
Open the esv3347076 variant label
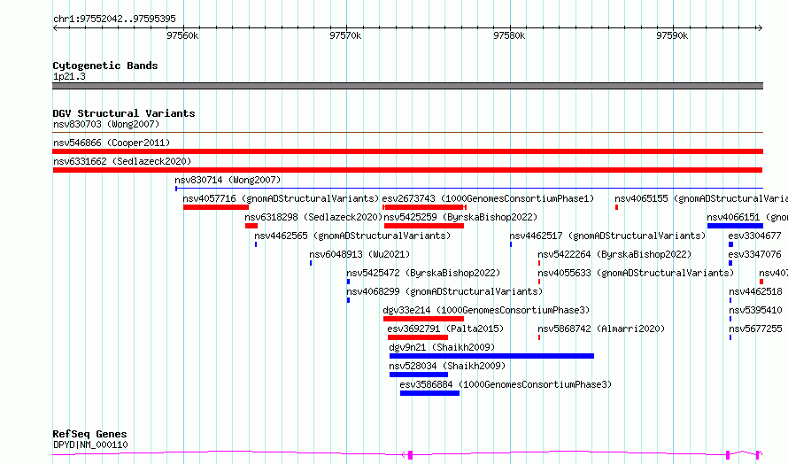755,254
